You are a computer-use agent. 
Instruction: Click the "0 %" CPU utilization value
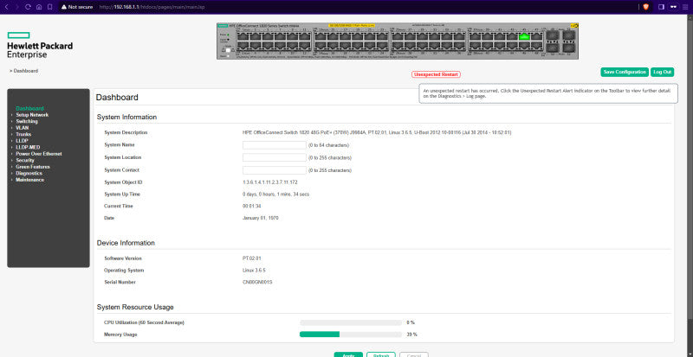[411, 322]
